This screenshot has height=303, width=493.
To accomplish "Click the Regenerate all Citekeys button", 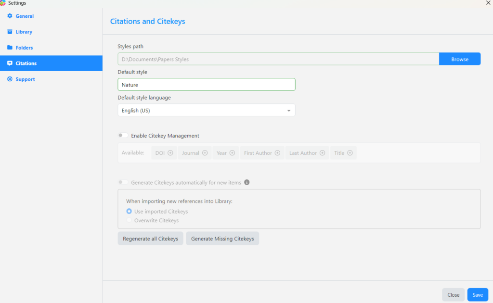I will pyautogui.click(x=150, y=239).
